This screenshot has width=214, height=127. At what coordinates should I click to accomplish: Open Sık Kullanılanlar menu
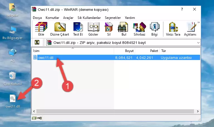[x=89, y=18]
